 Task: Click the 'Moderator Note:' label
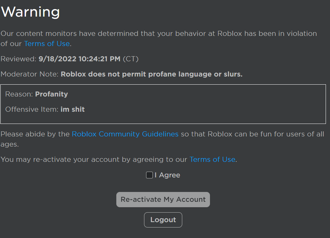pyautogui.click(x=29, y=74)
